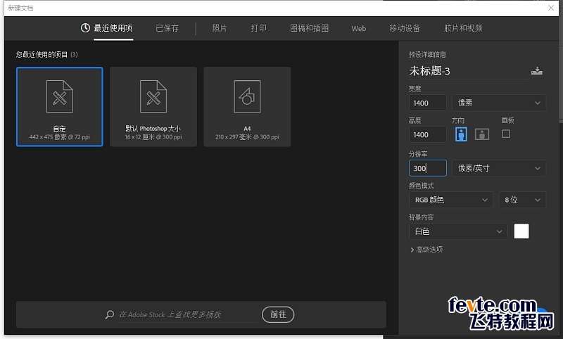Switch to the Web tab
The height and width of the screenshot is (339, 563).
pyautogui.click(x=359, y=28)
